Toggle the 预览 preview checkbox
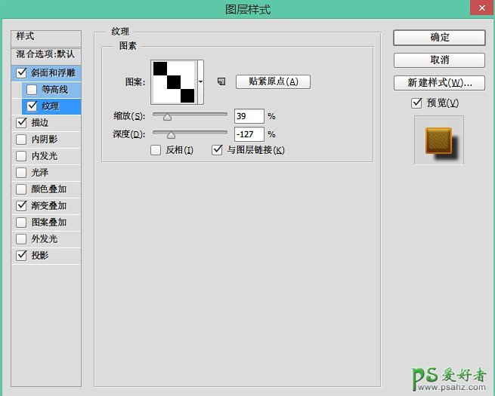Screen dimensions: 495x396 [x=416, y=103]
